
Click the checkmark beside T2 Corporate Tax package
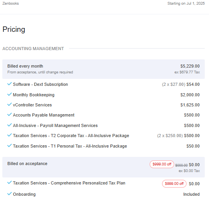pos(9,135)
